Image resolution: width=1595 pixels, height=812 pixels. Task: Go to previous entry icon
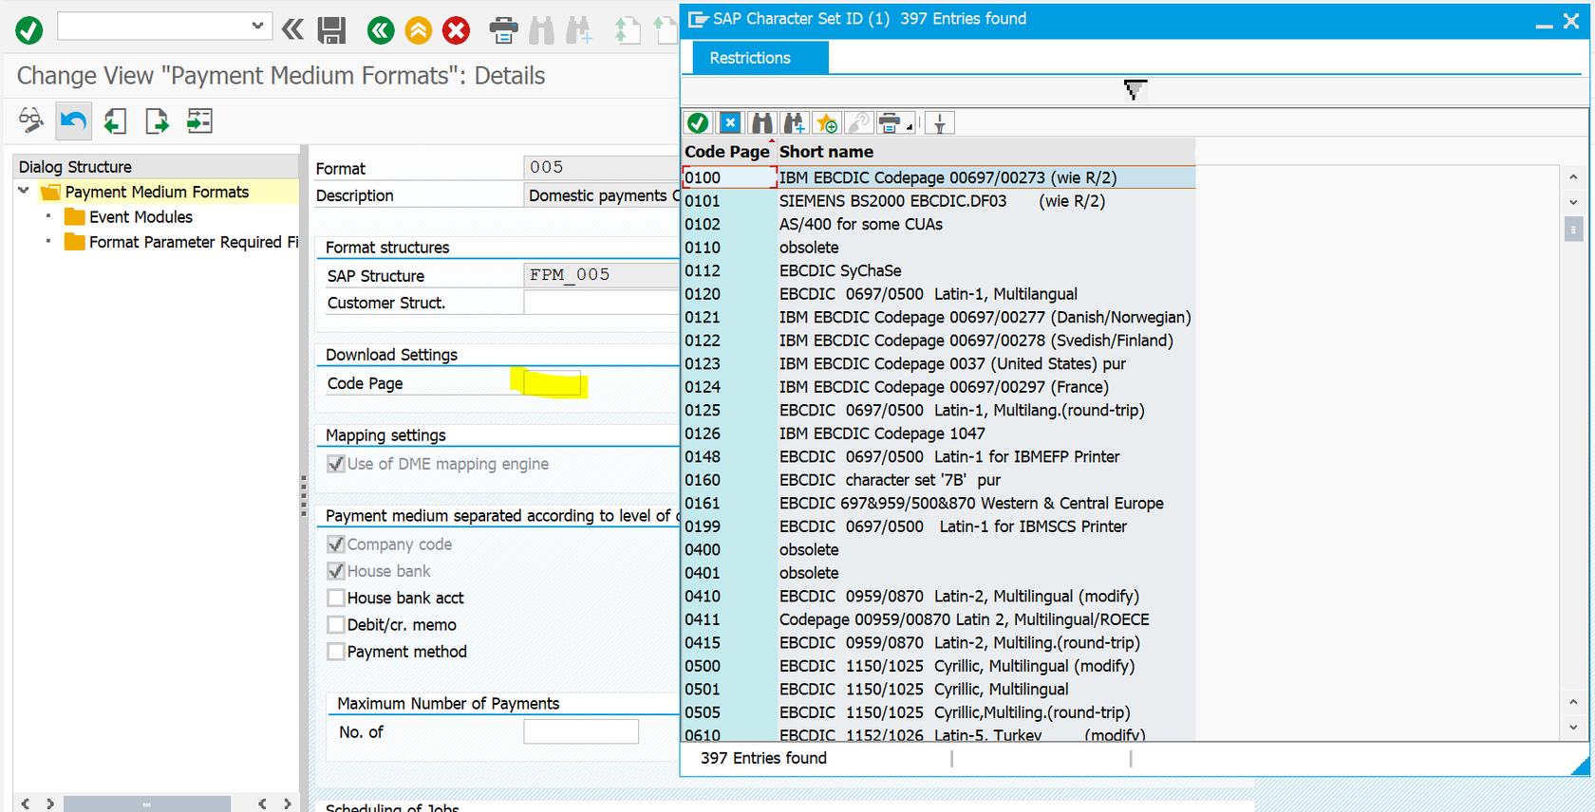[115, 120]
